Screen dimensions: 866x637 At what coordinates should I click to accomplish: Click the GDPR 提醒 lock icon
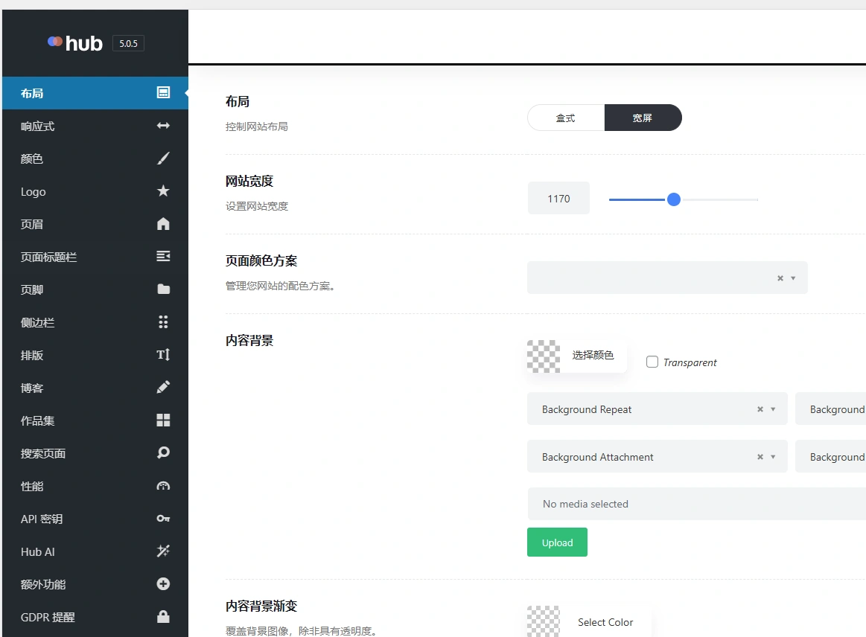coord(163,617)
